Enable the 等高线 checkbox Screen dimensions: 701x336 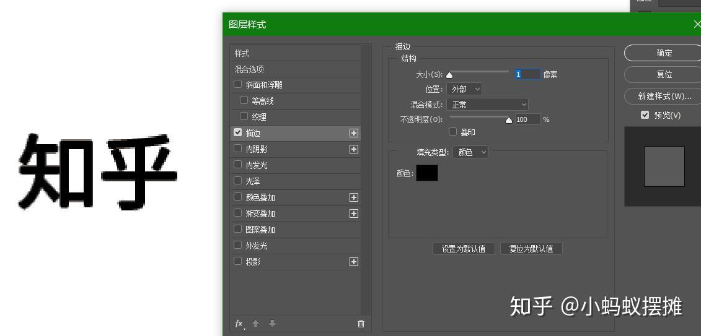pos(244,100)
